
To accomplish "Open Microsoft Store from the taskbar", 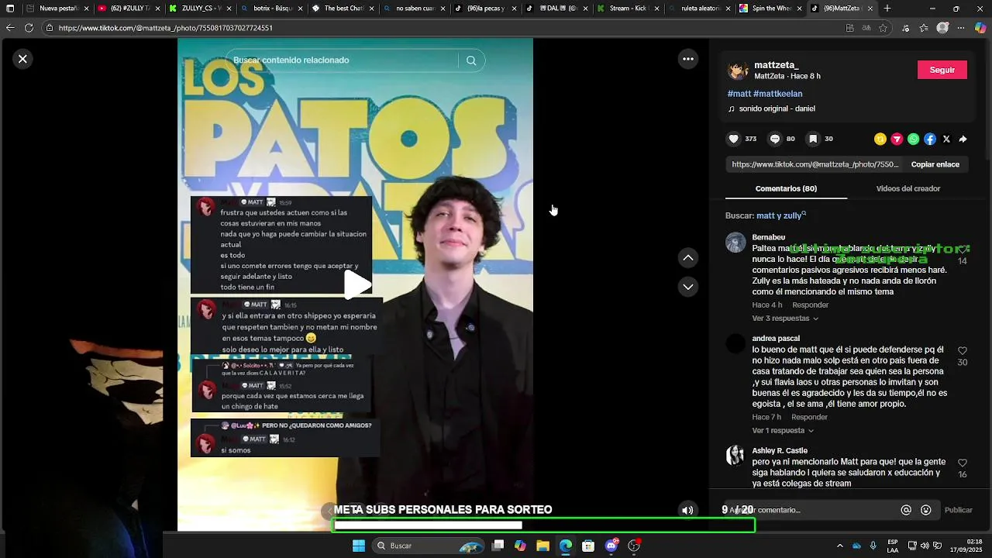I will pyautogui.click(x=588, y=546).
